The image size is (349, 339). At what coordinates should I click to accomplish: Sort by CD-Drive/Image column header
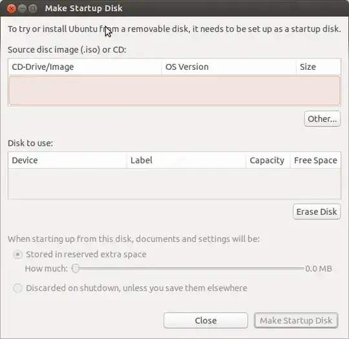(x=85, y=67)
